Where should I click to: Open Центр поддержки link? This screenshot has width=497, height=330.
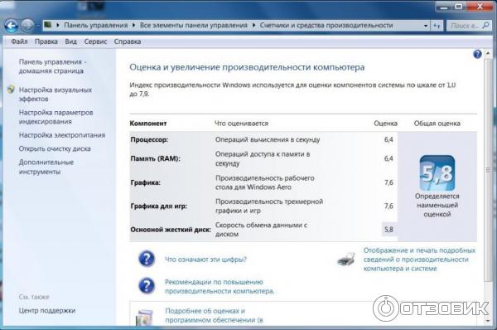click(47, 310)
